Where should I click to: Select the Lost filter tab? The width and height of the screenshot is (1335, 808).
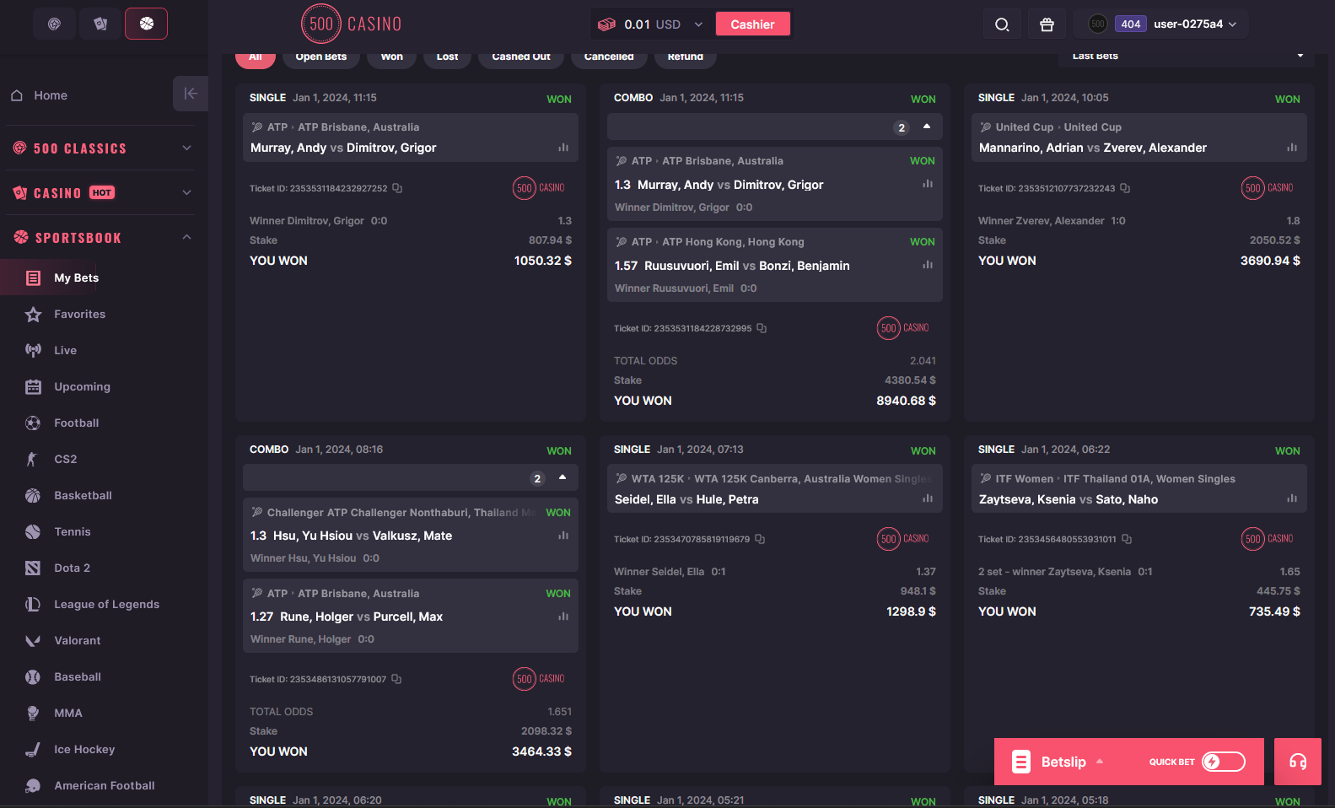pyautogui.click(x=448, y=57)
